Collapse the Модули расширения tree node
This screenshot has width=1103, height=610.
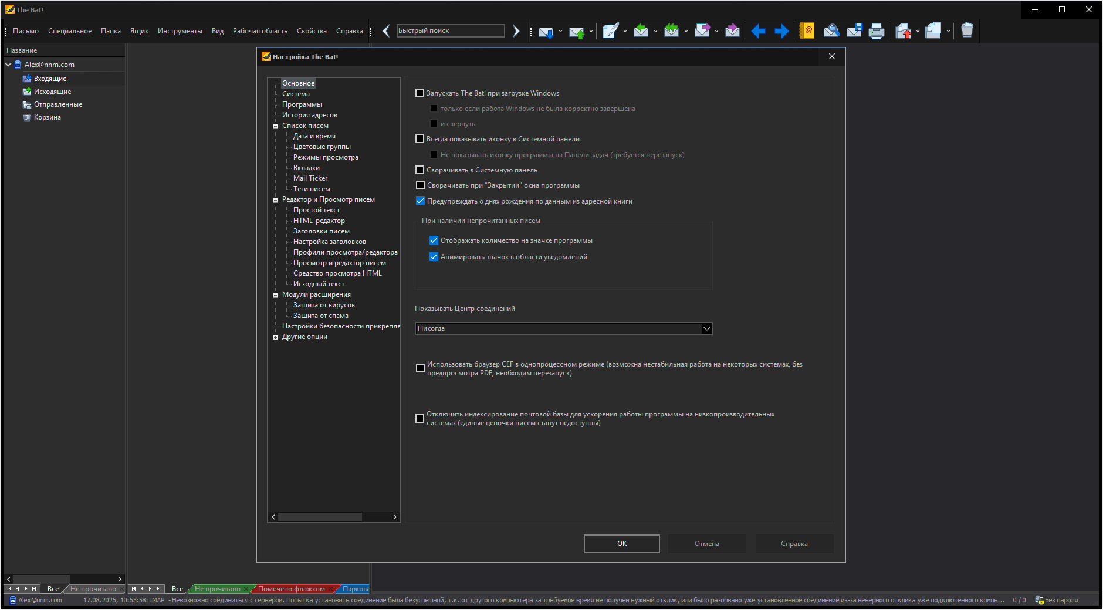click(275, 295)
